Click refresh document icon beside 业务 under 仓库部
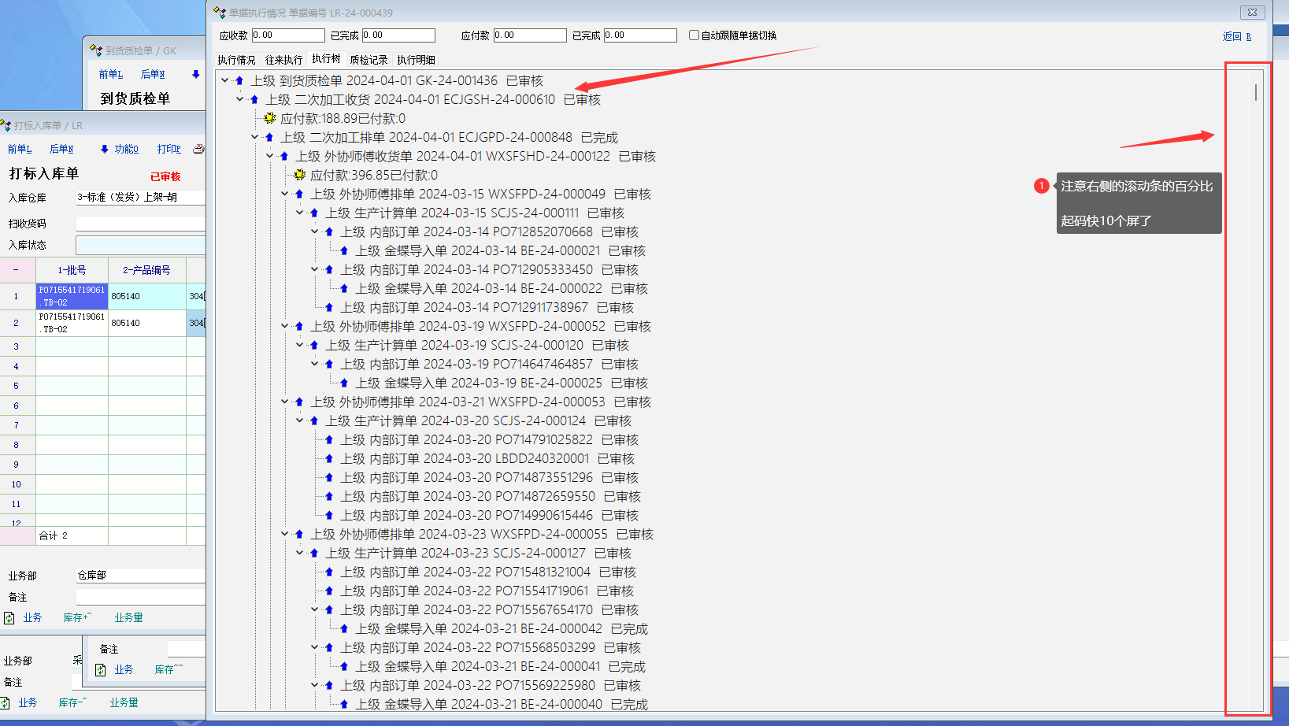 point(9,618)
